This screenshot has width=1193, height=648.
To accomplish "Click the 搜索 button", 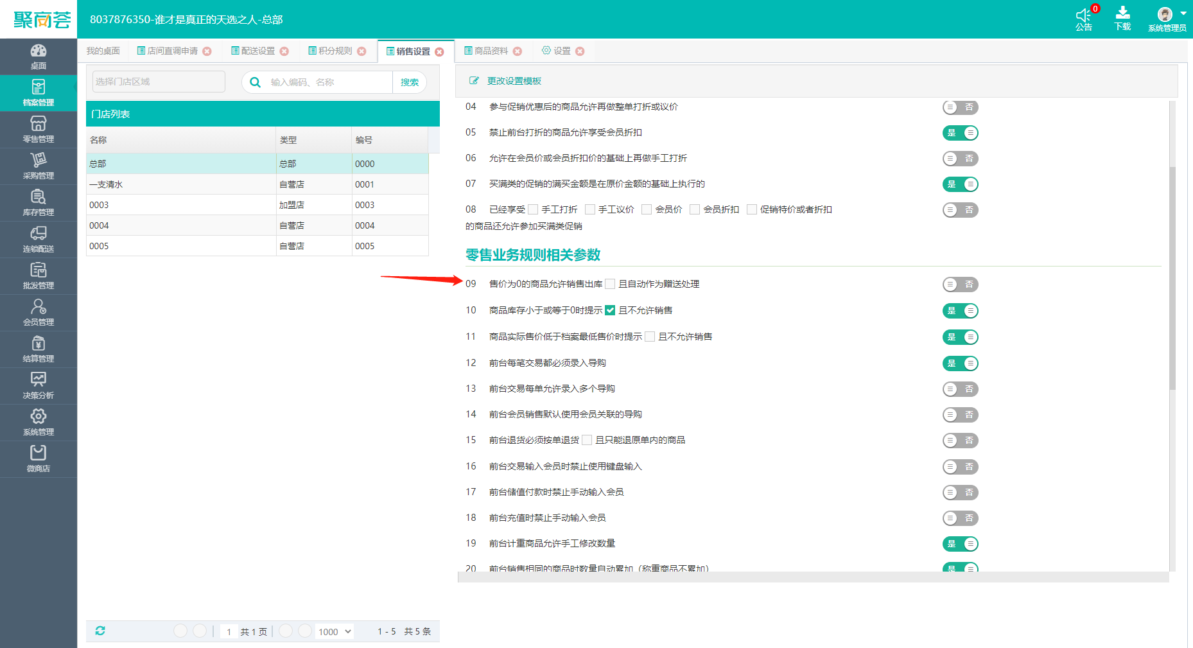I will pyautogui.click(x=410, y=82).
